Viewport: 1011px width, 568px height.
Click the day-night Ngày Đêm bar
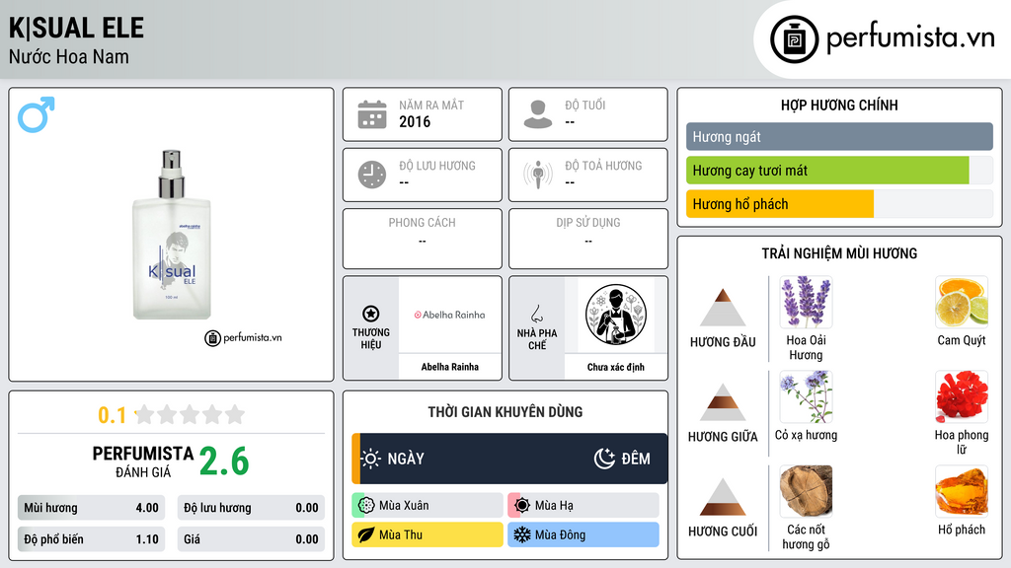(509, 459)
